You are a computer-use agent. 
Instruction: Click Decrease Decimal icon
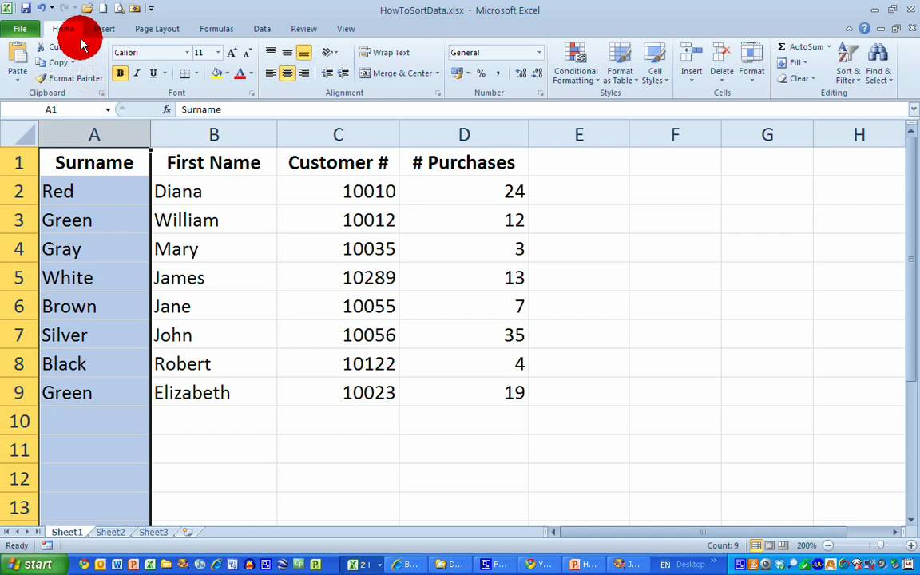(x=537, y=73)
